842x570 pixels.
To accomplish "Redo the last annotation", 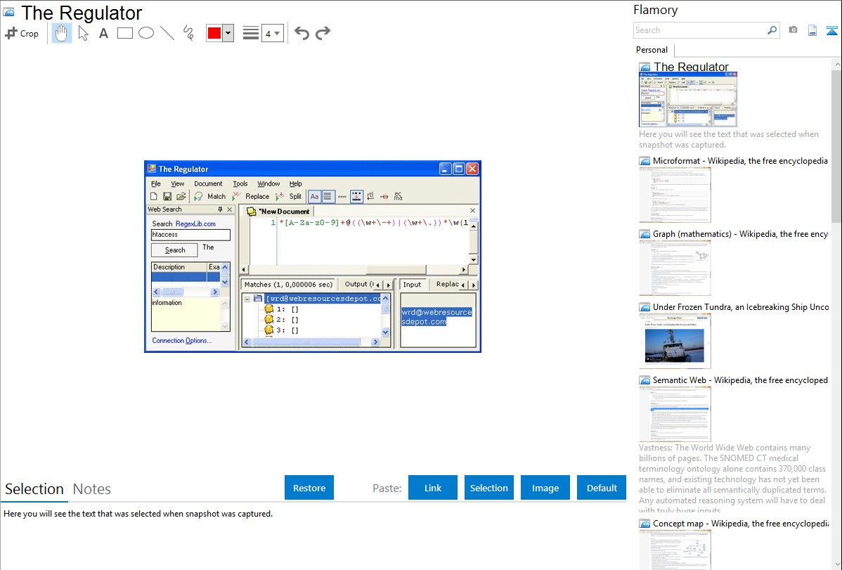I will (x=323, y=33).
